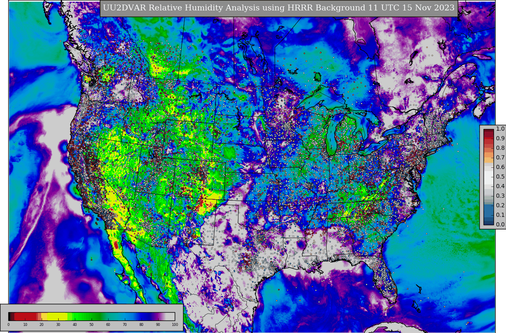Click the "0.6" label on the right colorbar
506x333 pixels.
(x=500, y=167)
